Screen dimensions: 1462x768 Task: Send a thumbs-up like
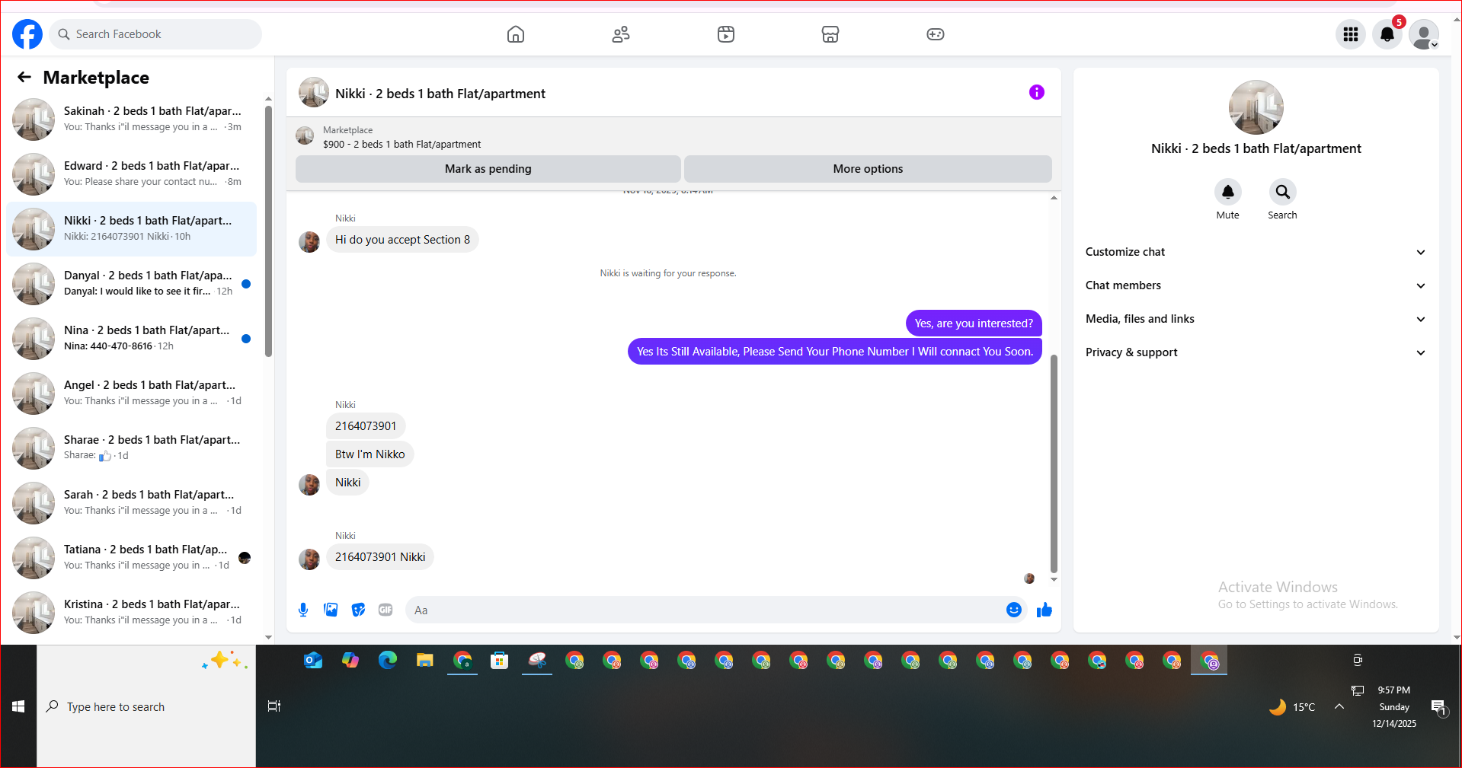[1045, 610]
